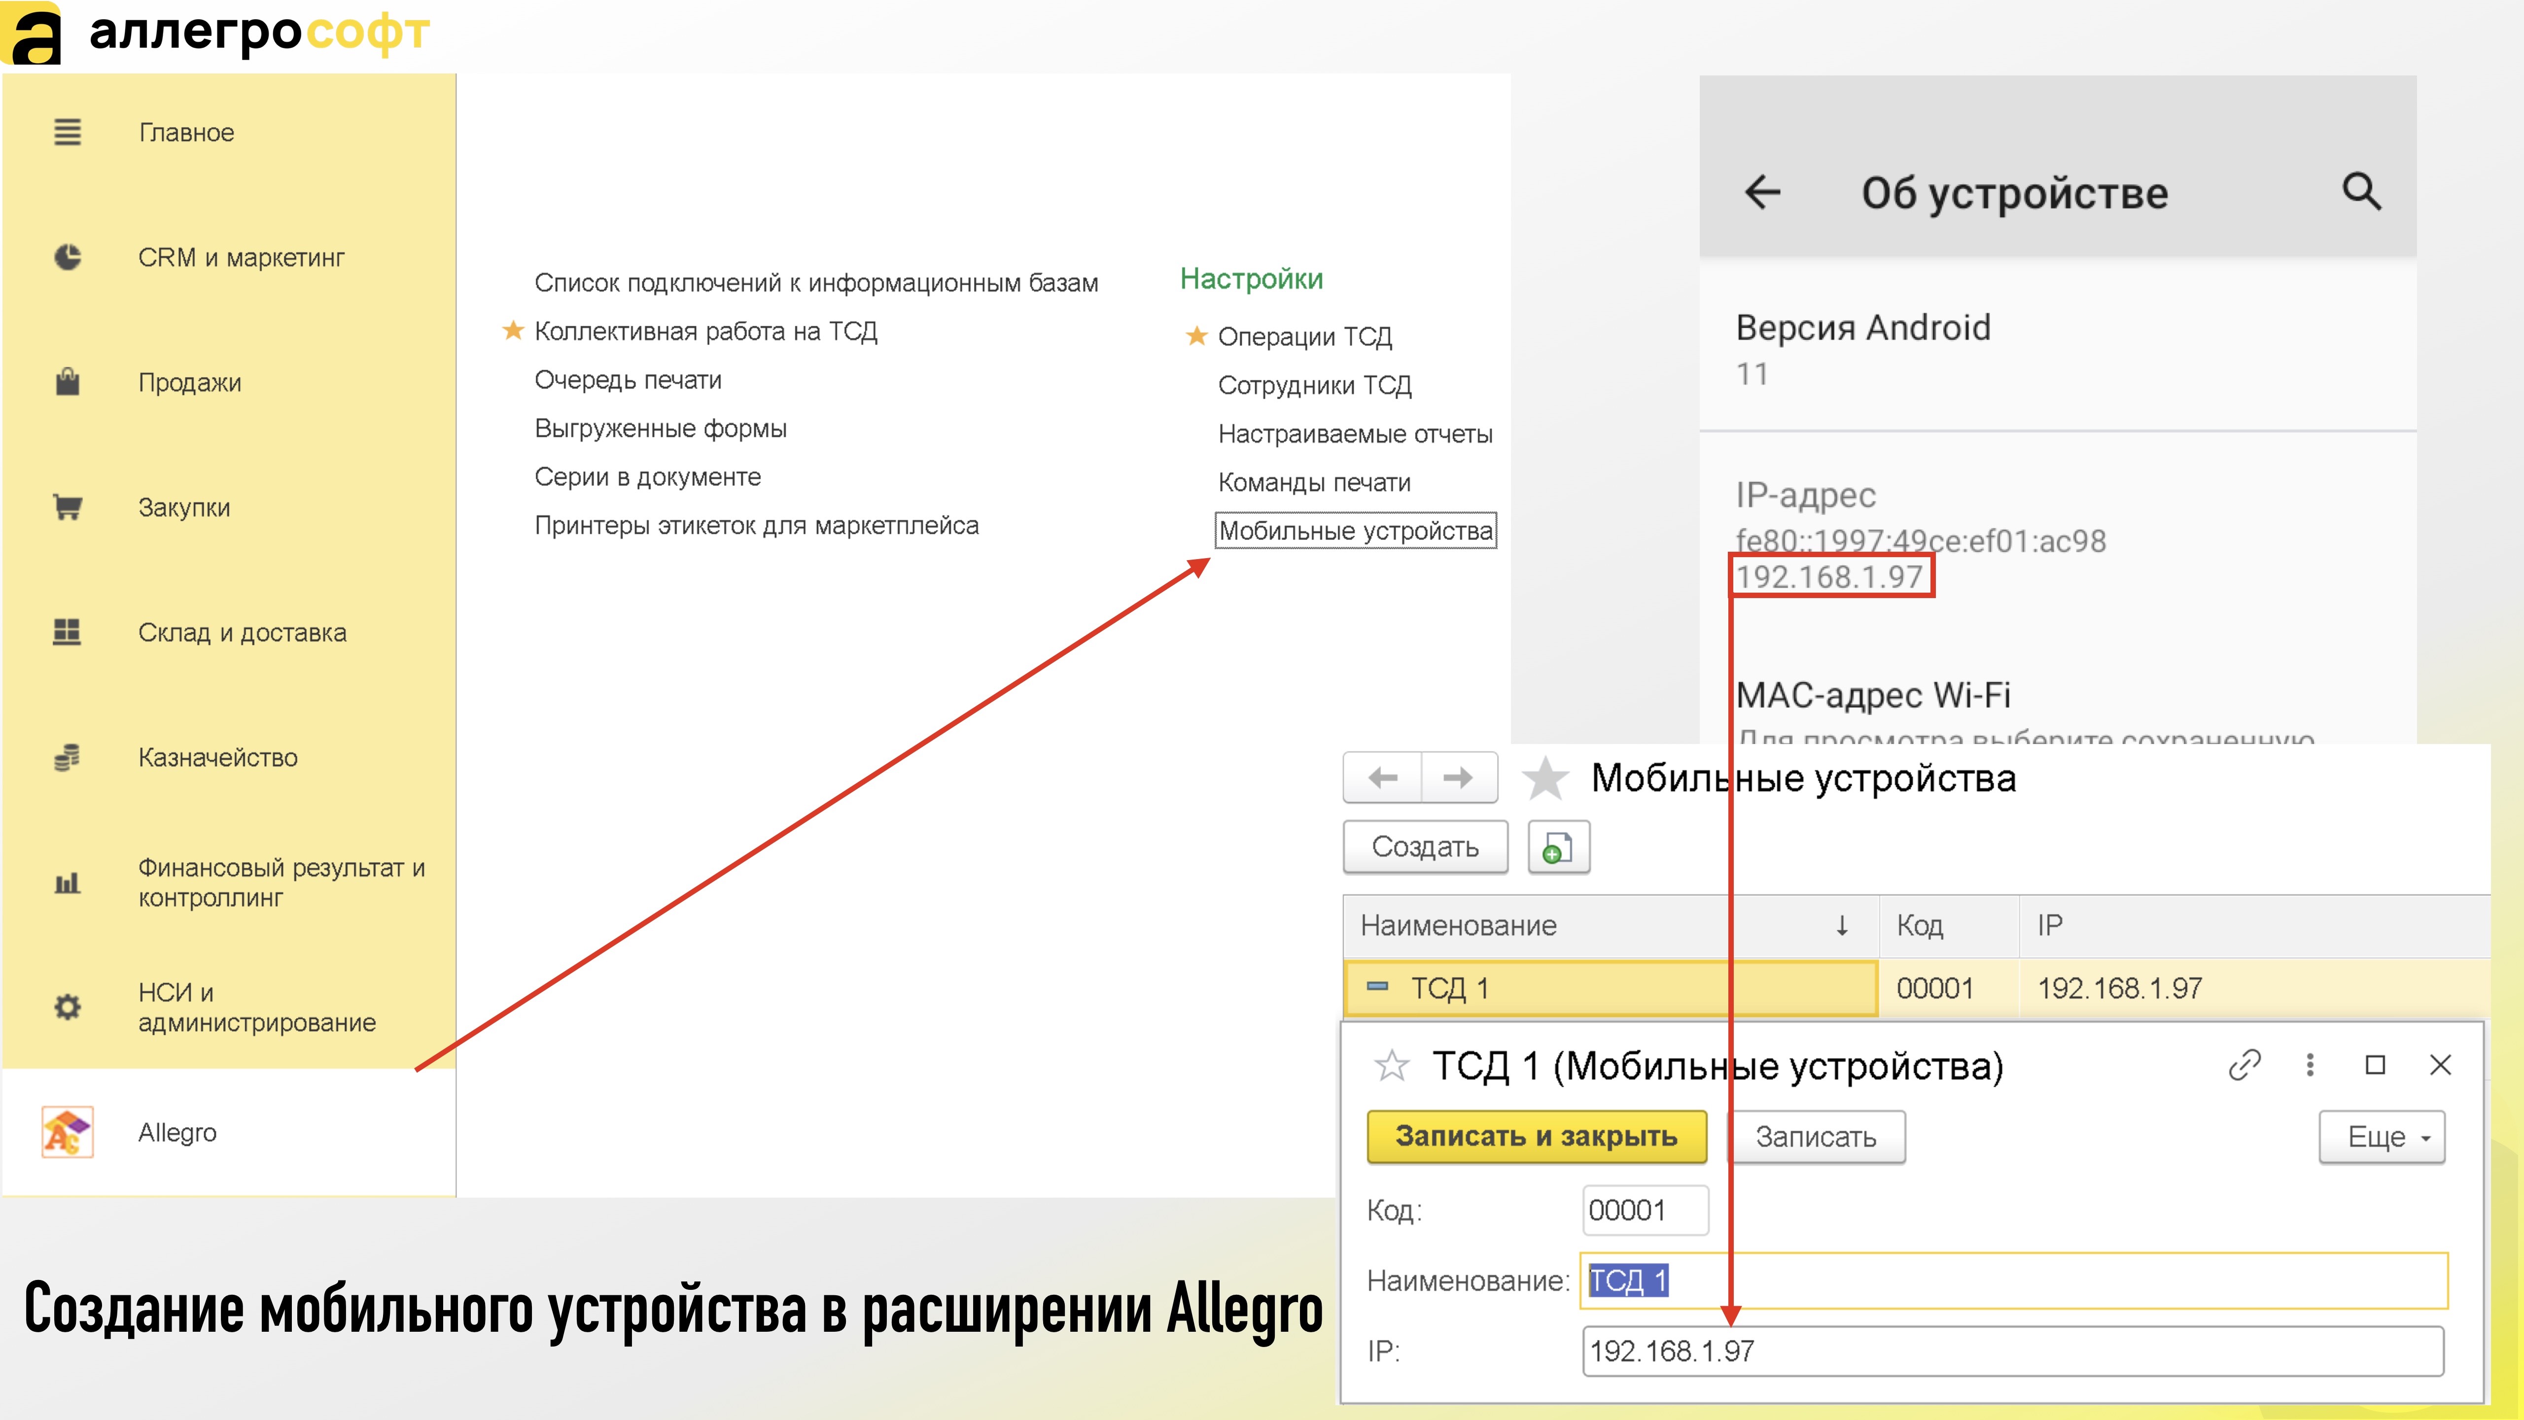Image resolution: width=2524 pixels, height=1420 pixels.
Task: Go to the Продажи section
Action: click(189, 382)
